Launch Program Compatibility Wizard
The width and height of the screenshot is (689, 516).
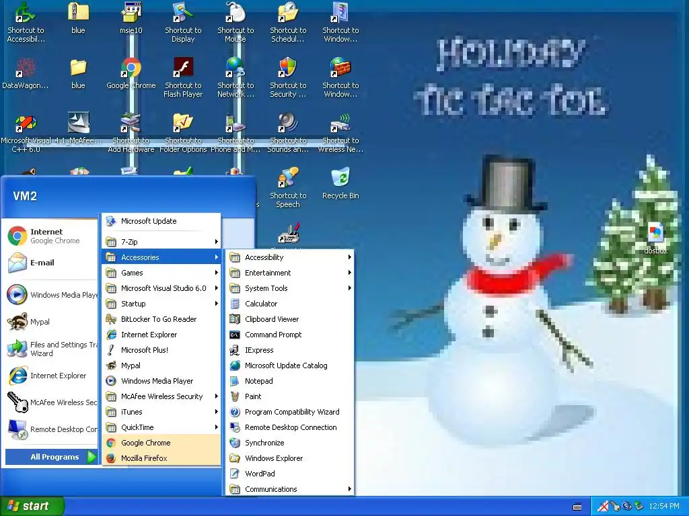289,412
